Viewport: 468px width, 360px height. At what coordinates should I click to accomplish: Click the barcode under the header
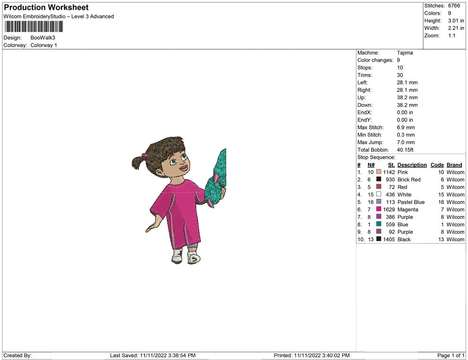tap(34, 26)
